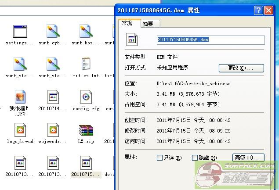This screenshot has height=190, width=279.
Task: Click the filename text field in properties
Action: point(211,40)
